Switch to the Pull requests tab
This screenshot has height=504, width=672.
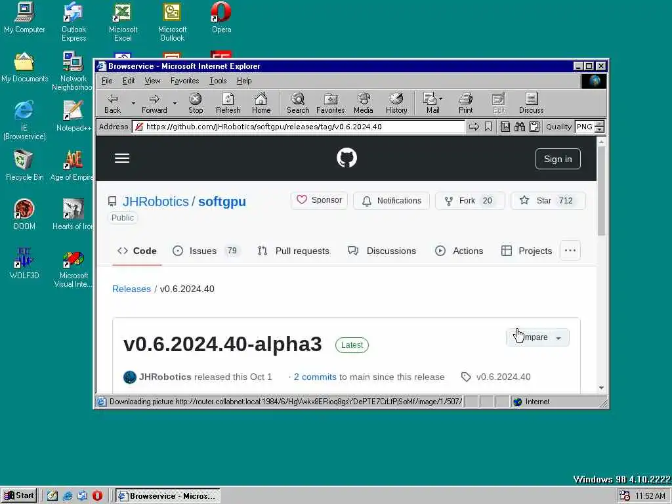(x=293, y=251)
